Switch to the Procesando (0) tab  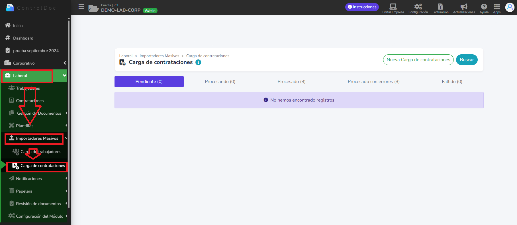tap(220, 82)
